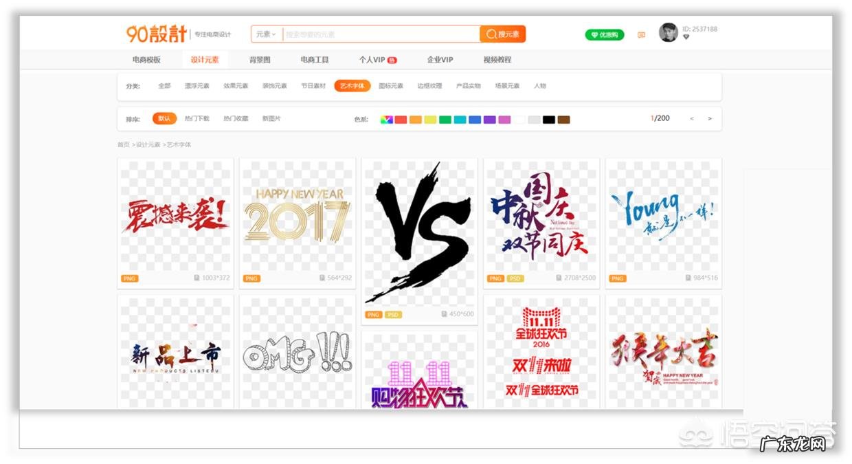Open the 新品上市 thumbnail
This screenshot has width=852, height=464.
[175, 352]
